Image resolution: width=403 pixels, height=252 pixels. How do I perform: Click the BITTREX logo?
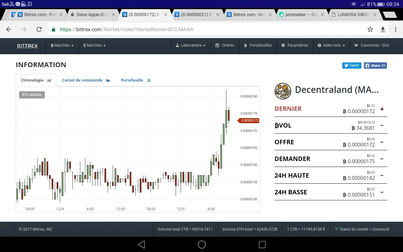tap(27, 46)
